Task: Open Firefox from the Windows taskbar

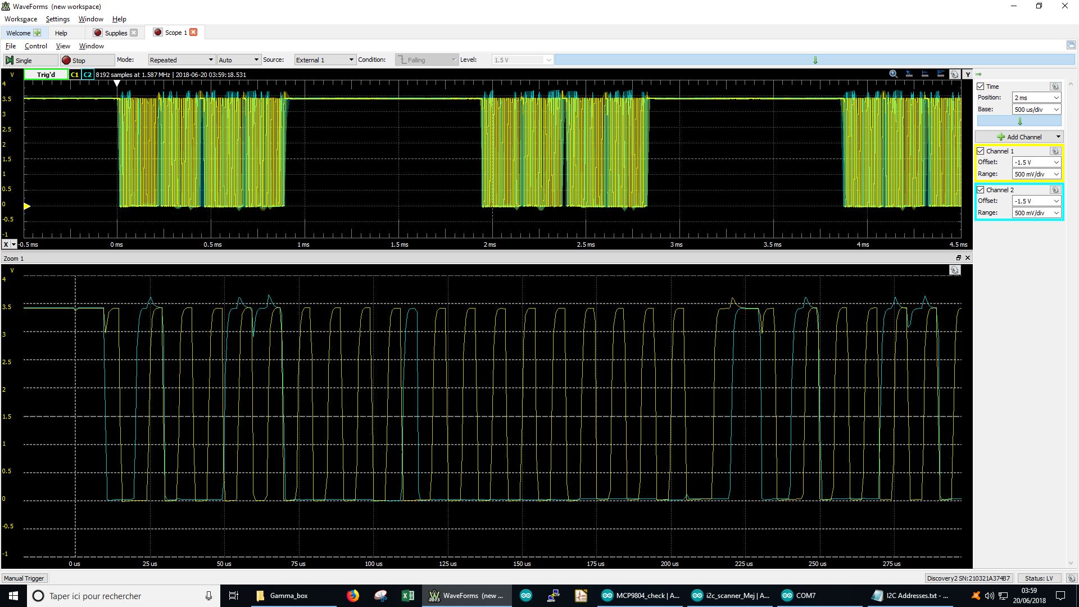Action: tap(352, 596)
